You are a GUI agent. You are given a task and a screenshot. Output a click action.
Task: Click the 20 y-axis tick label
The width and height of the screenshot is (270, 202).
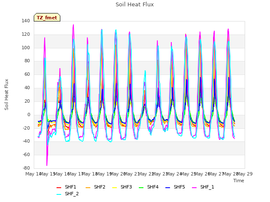click(27, 101)
